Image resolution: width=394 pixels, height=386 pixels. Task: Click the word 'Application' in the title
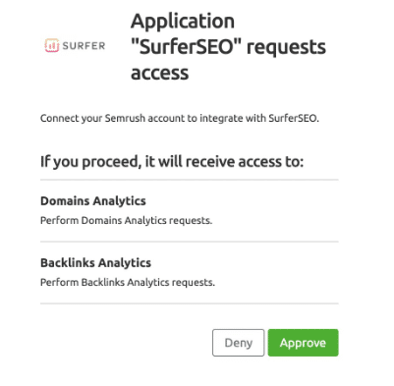pyautogui.click(x=183, y=23)
